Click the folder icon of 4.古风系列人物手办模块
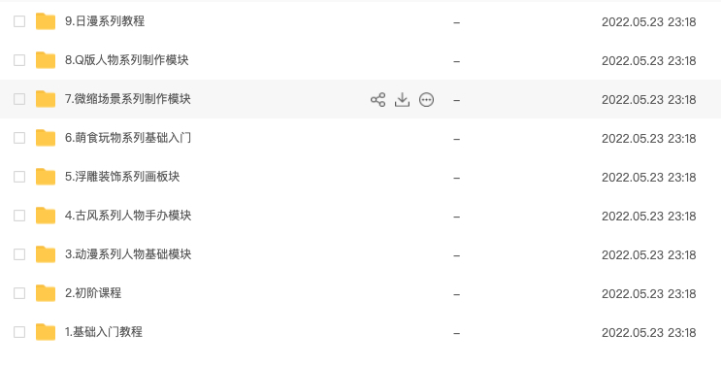 pyautogui.click(x=46, y=216)
